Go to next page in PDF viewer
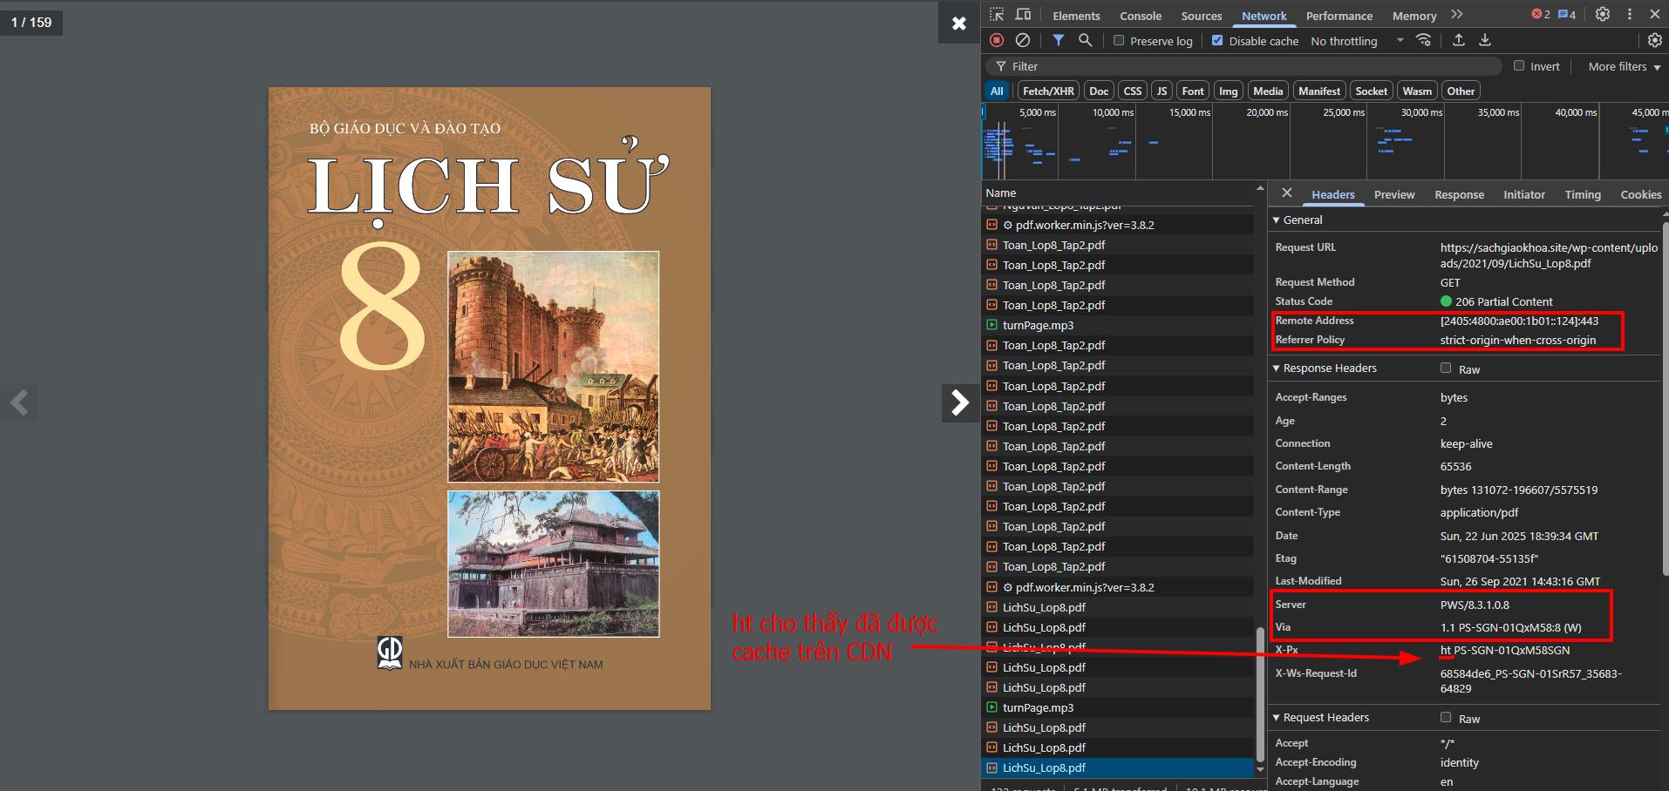The image size is (1669, 791). click(959, 402)
